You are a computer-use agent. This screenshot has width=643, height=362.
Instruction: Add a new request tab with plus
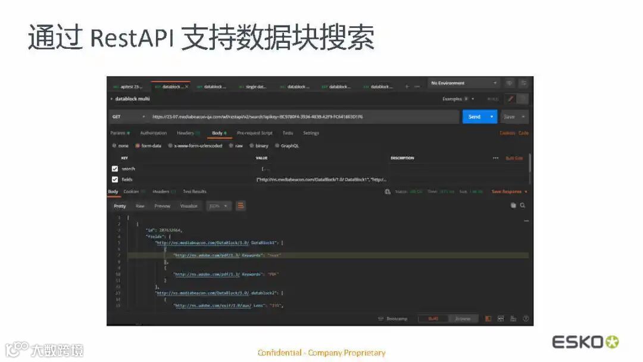407,87
